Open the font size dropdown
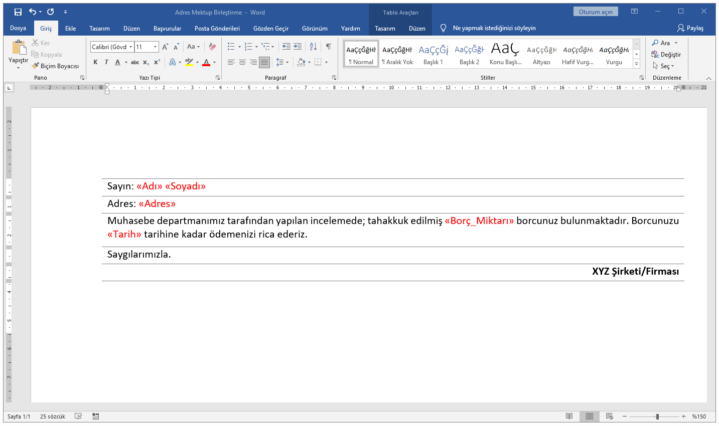 pos(155,47)
